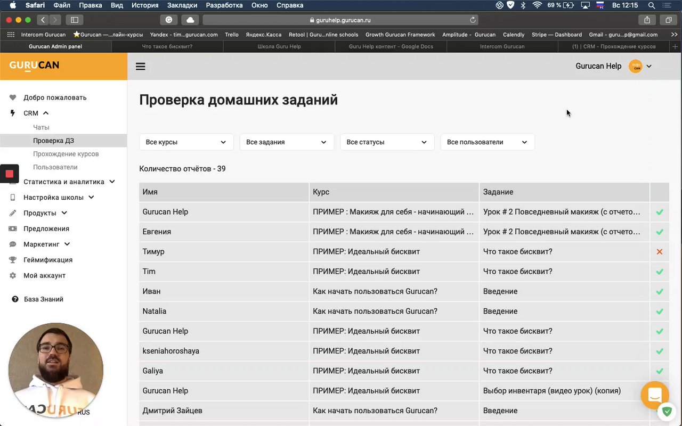Open Прохождение курсов in the sidebar

(66, 154)
